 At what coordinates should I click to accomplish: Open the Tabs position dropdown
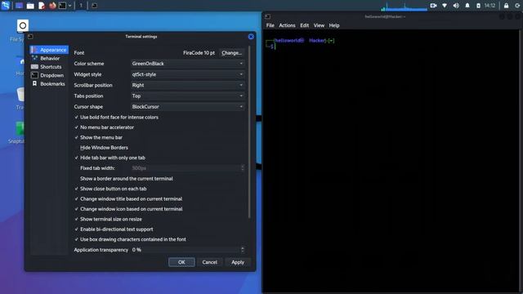[187, 96]
